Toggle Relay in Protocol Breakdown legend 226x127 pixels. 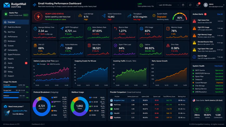(x=54, y=111)
